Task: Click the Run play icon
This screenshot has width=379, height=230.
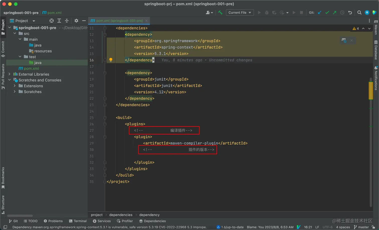Action: pyautogui.click(x=259, y=12)
